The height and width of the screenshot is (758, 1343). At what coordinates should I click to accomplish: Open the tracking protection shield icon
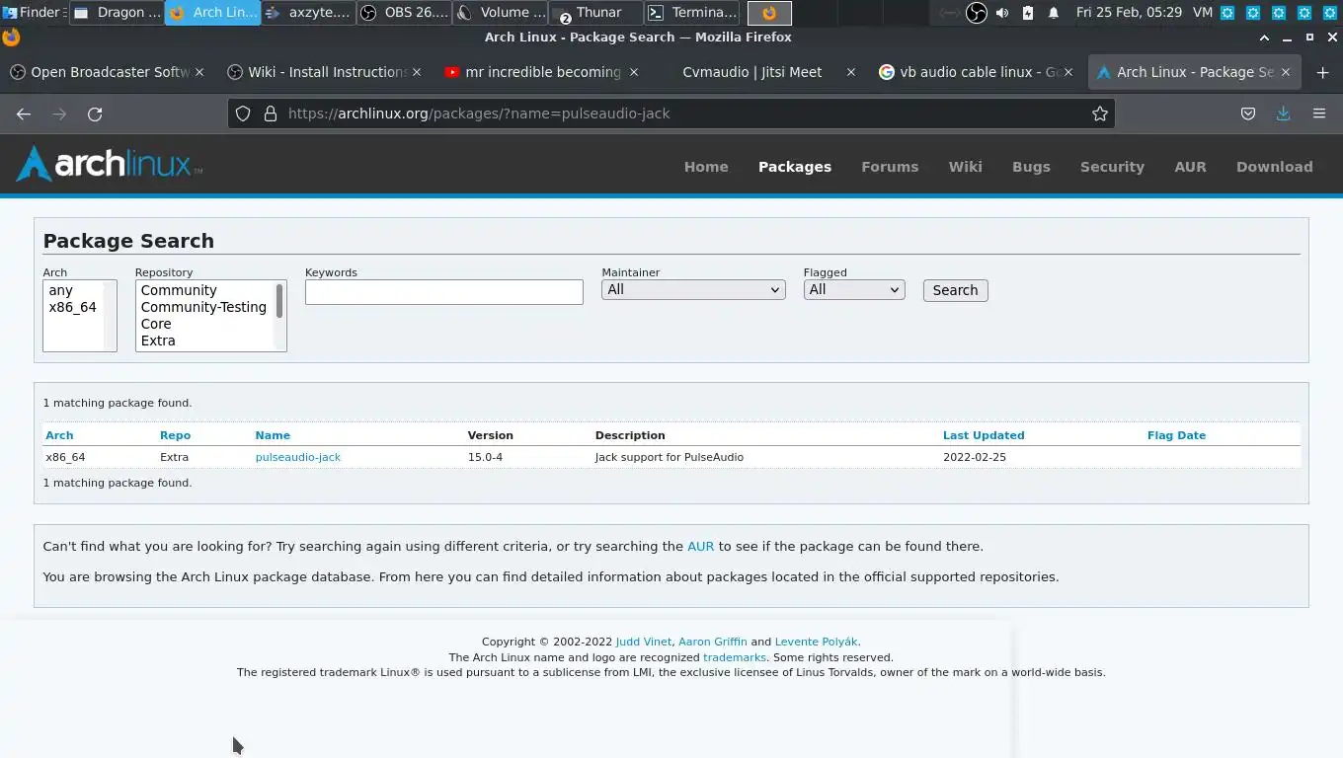[243, 114]
